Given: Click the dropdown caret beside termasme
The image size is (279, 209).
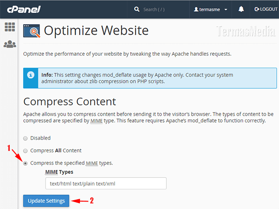Looking at the screenshot, I should tap(226, 10).
